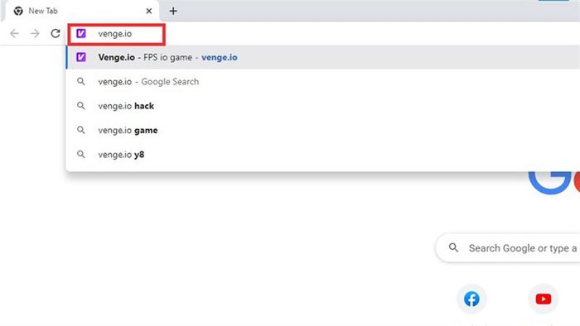This screenshot has height=326, width=580.
Task: Click the Chrome icon on New Tab
Action: click(18, 11)
